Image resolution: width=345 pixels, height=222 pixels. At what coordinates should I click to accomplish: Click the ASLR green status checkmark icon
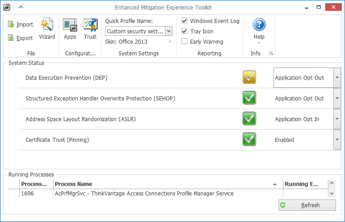249,119
